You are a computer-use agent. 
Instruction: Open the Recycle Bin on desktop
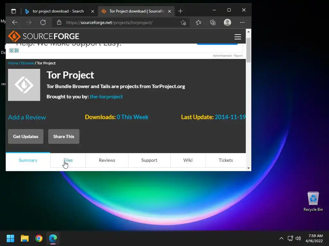pos(313,201)
